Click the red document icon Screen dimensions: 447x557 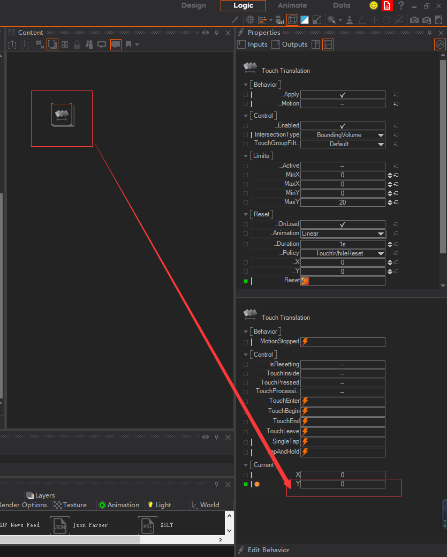click(387, 5)
